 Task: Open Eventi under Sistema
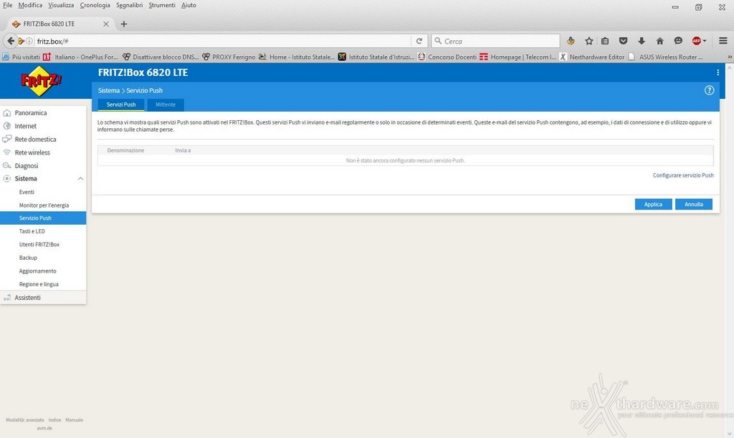click(x=27, y=192)
